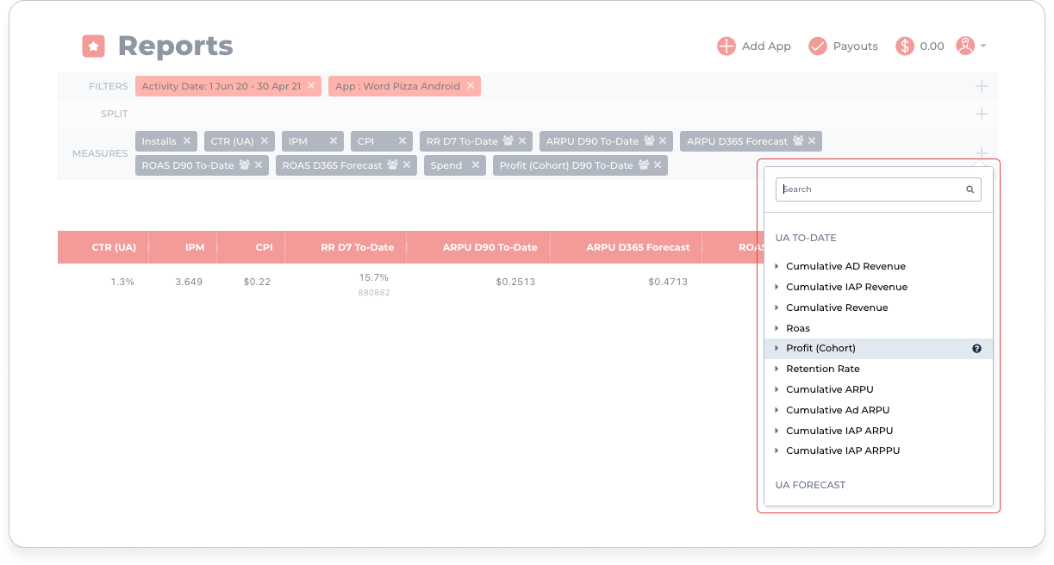Select the 15.7% retention rate value

(x=374, y=277)
